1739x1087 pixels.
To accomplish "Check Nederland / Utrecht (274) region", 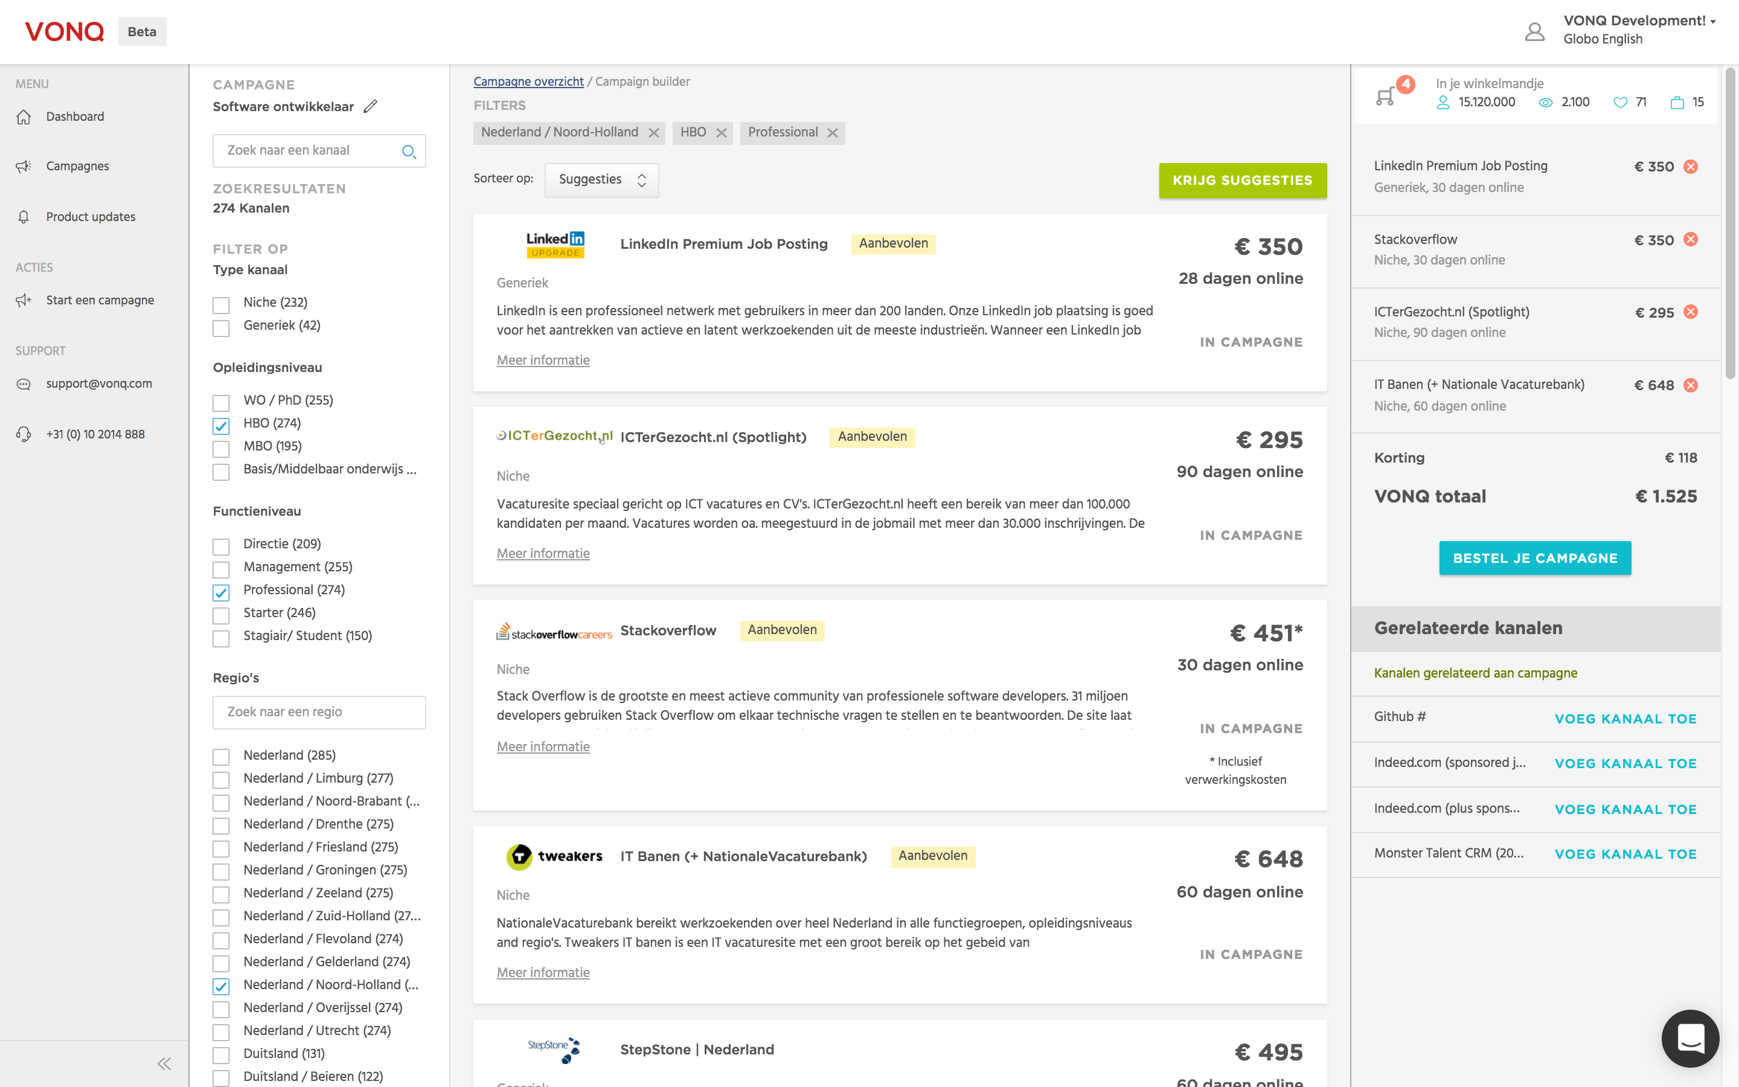I will [x=220, y=1033].
